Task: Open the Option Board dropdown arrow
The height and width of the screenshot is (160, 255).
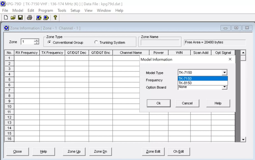Action: click(x=224, y=87)
